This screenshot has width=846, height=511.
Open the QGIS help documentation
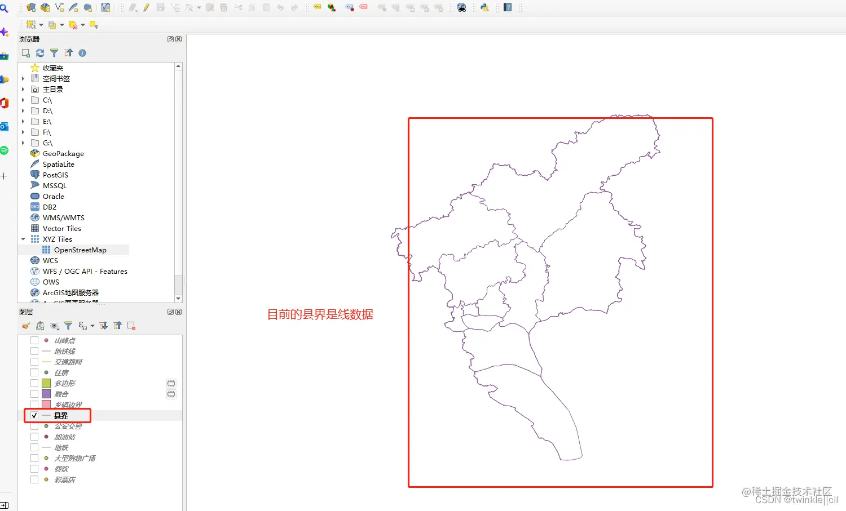point(506,7)
